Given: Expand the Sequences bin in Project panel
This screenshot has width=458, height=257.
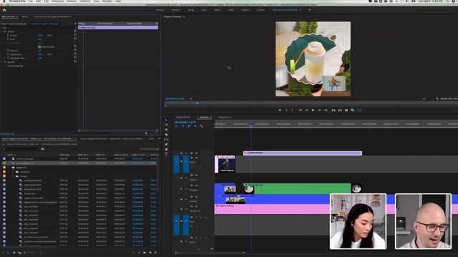Looking at the screenshot, I should click(13, 172).
